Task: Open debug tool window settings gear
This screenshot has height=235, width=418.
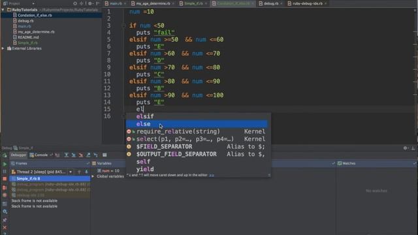Action: [x=406, y=148]
